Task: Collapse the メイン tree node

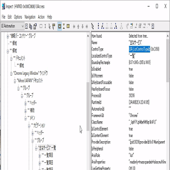Action: click(x=26, y=118)
